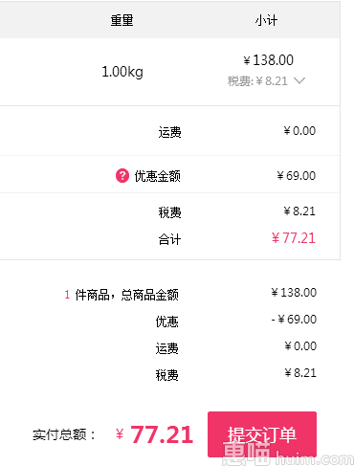This screenshot has height=466, width=354.
Task: Select the ¥138.00 subtotal price
Action: 268,60
